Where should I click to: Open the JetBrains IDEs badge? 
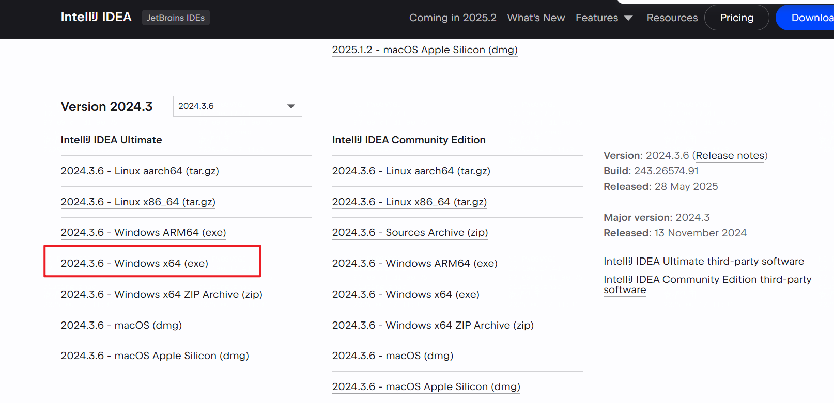coord(176,18)
